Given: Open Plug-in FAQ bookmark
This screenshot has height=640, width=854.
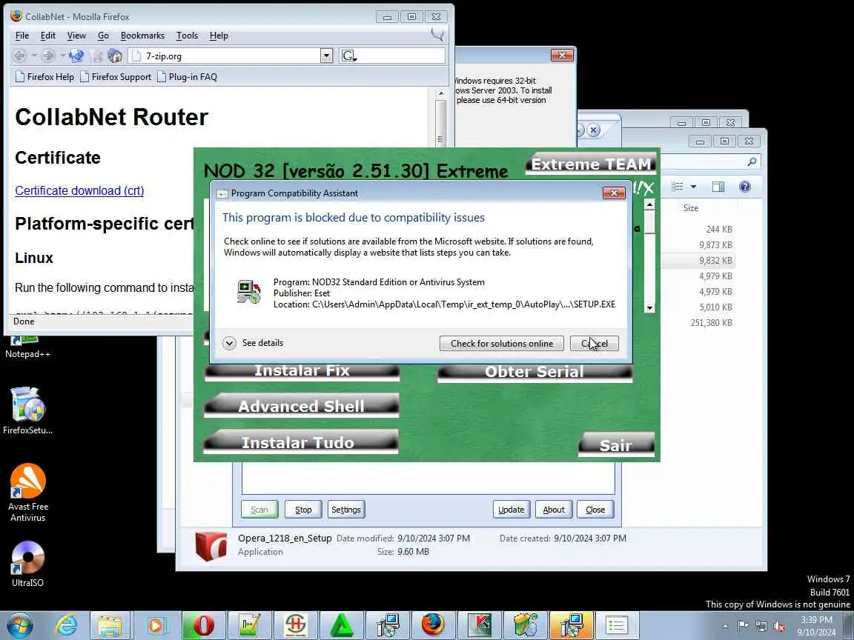Looking at the screenshot, I should click(x=187, y=77).
